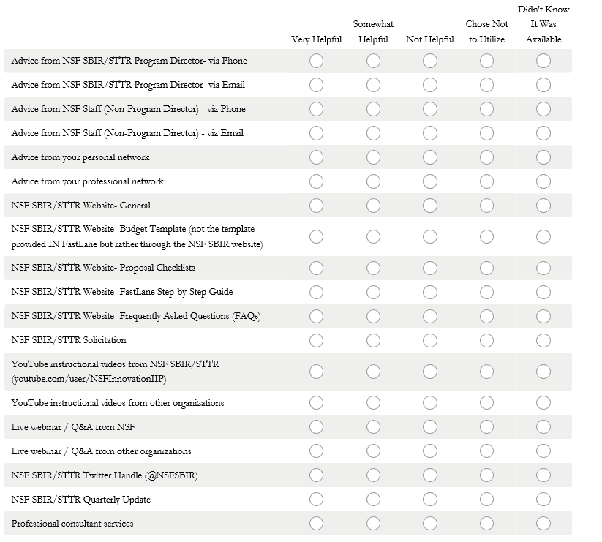Select Chose Not to Utilize for NSF Staff via Email
602x542 pixels.
point(486,134)
